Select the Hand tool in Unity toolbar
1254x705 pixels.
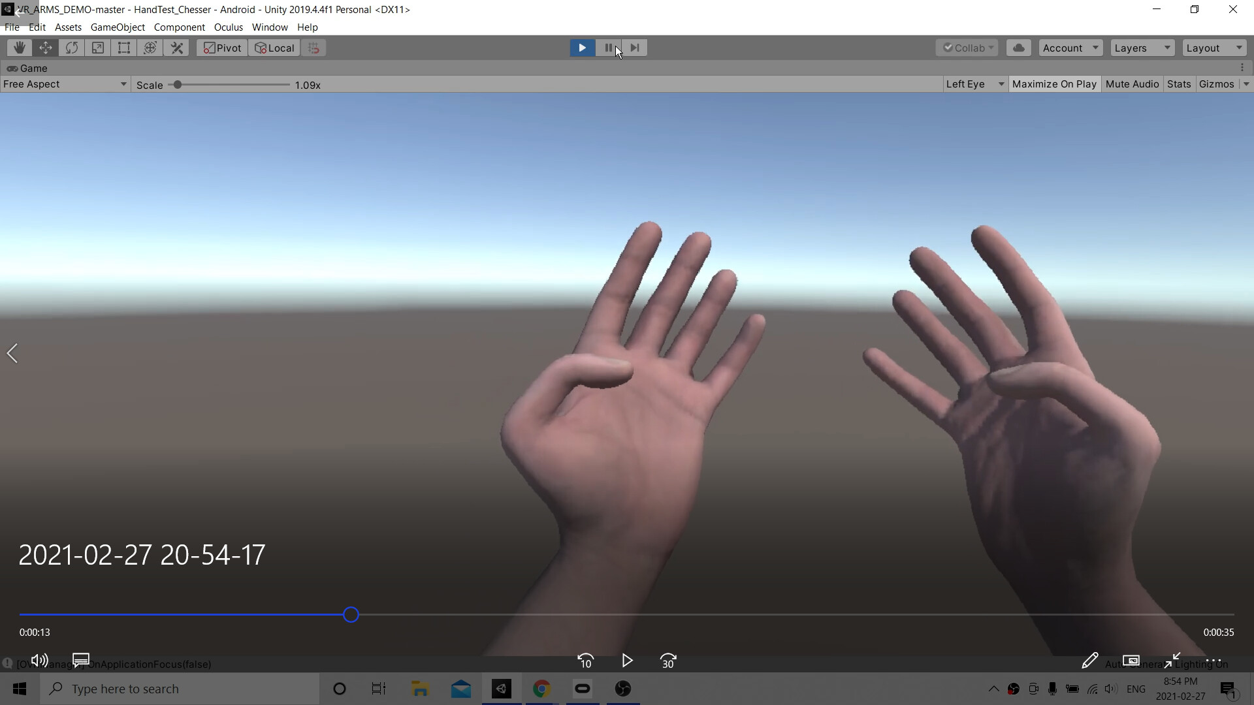(20, 48)
